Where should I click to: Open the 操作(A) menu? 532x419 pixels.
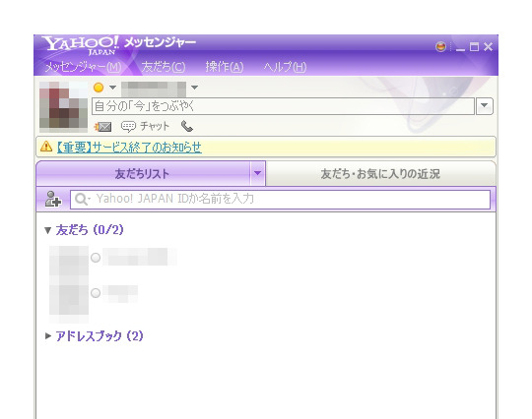point(225,67)
